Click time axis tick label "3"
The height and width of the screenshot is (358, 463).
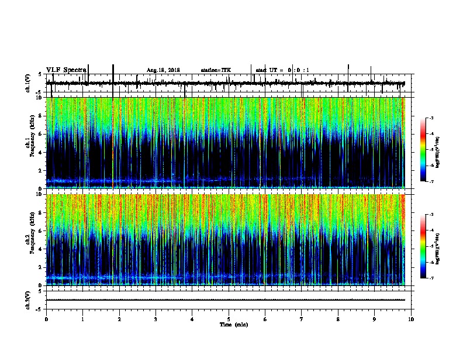[156, 319]
